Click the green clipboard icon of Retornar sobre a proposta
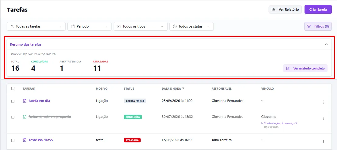337x150 pixels. [25, 117]
